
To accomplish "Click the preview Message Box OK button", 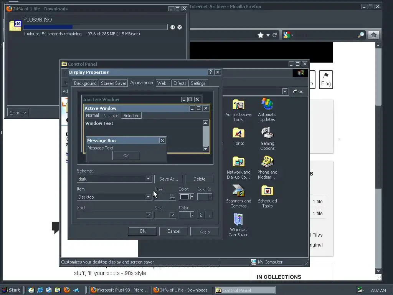I will (126, 156).
